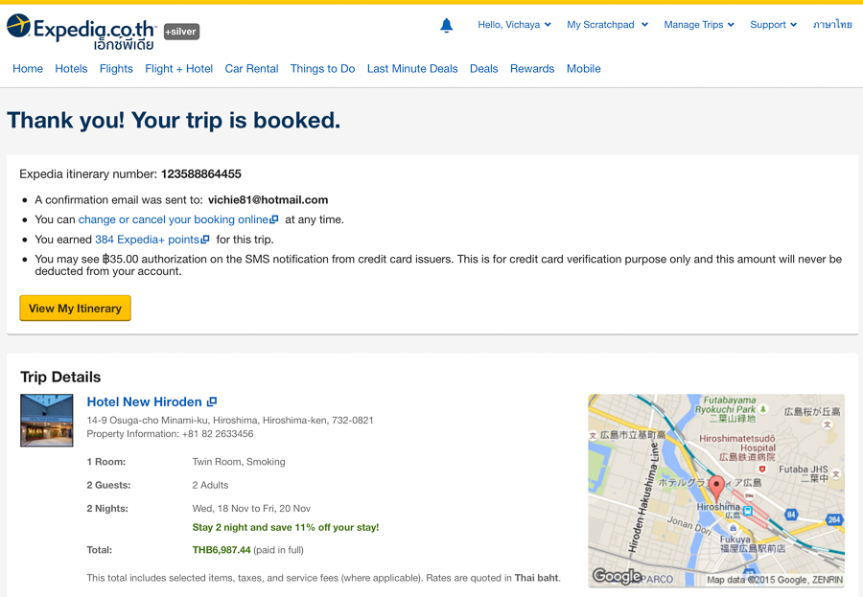The image size is (863, 597).
Task: Click the Google logo on map
Action: pos(617,576)
